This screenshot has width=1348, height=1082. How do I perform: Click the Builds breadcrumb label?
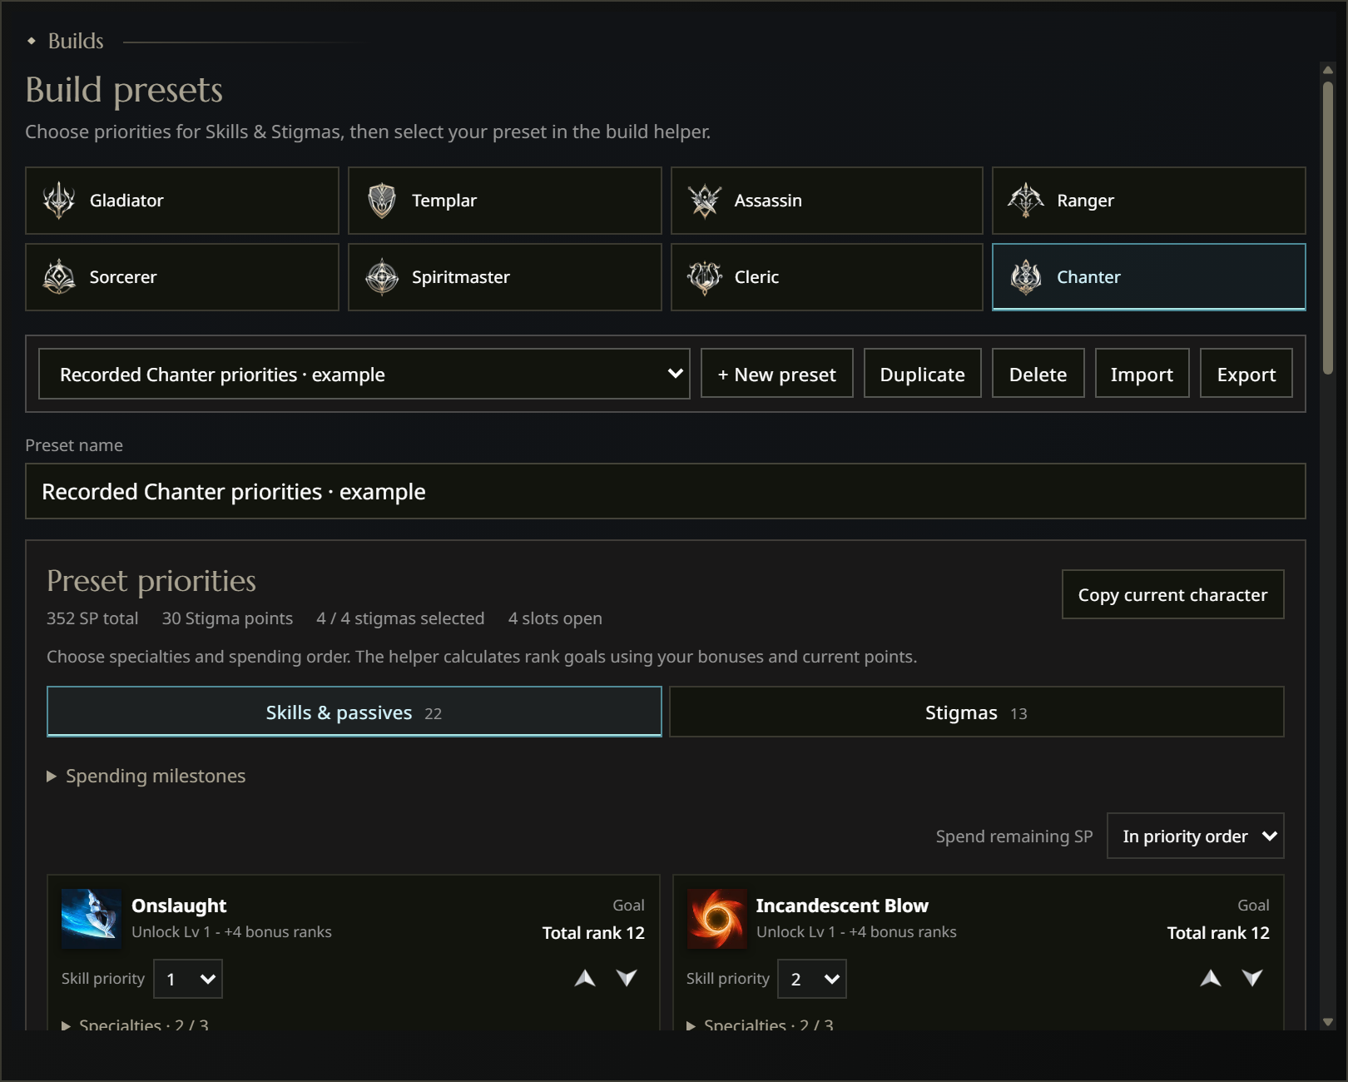pos(76,41)
